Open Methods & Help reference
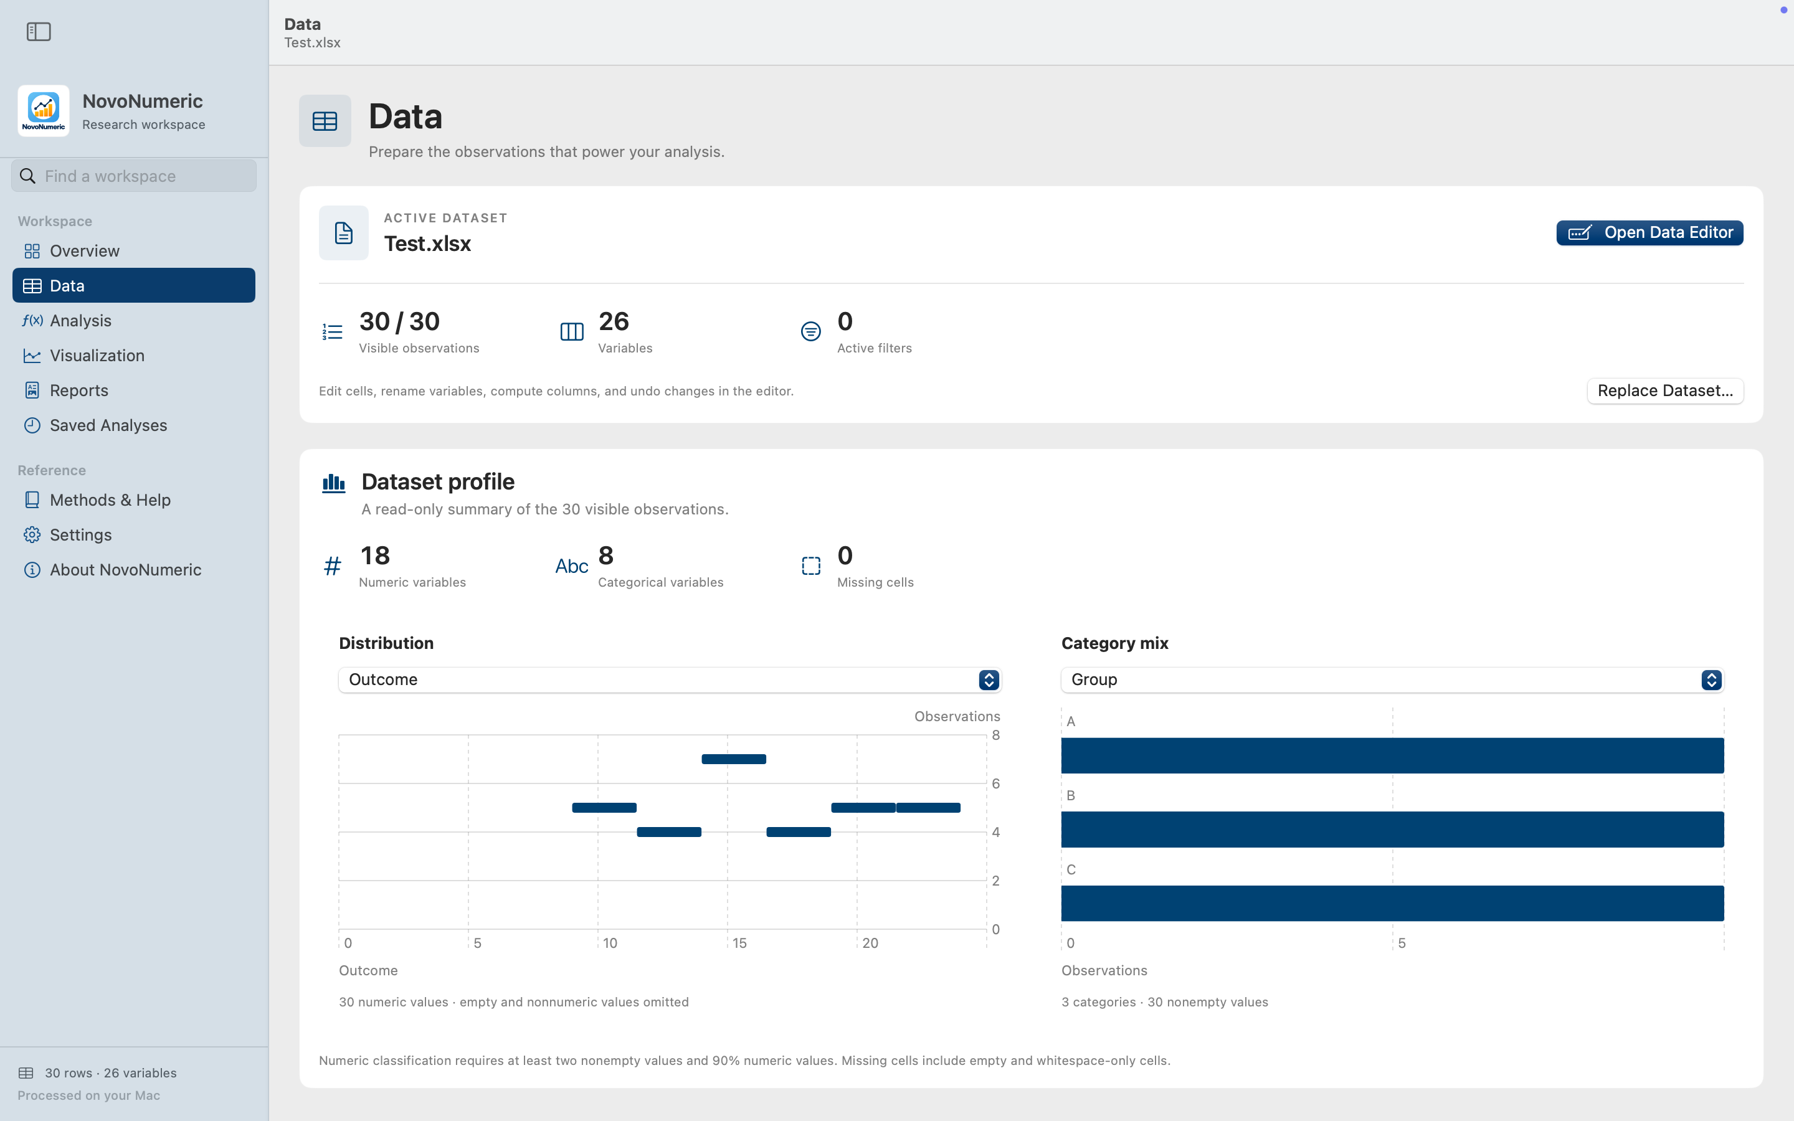This screenshot has height=1121, width=1794. (133, 499)
